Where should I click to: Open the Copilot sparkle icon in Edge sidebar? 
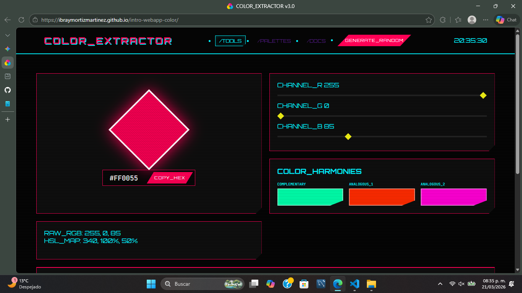[7, 49]
